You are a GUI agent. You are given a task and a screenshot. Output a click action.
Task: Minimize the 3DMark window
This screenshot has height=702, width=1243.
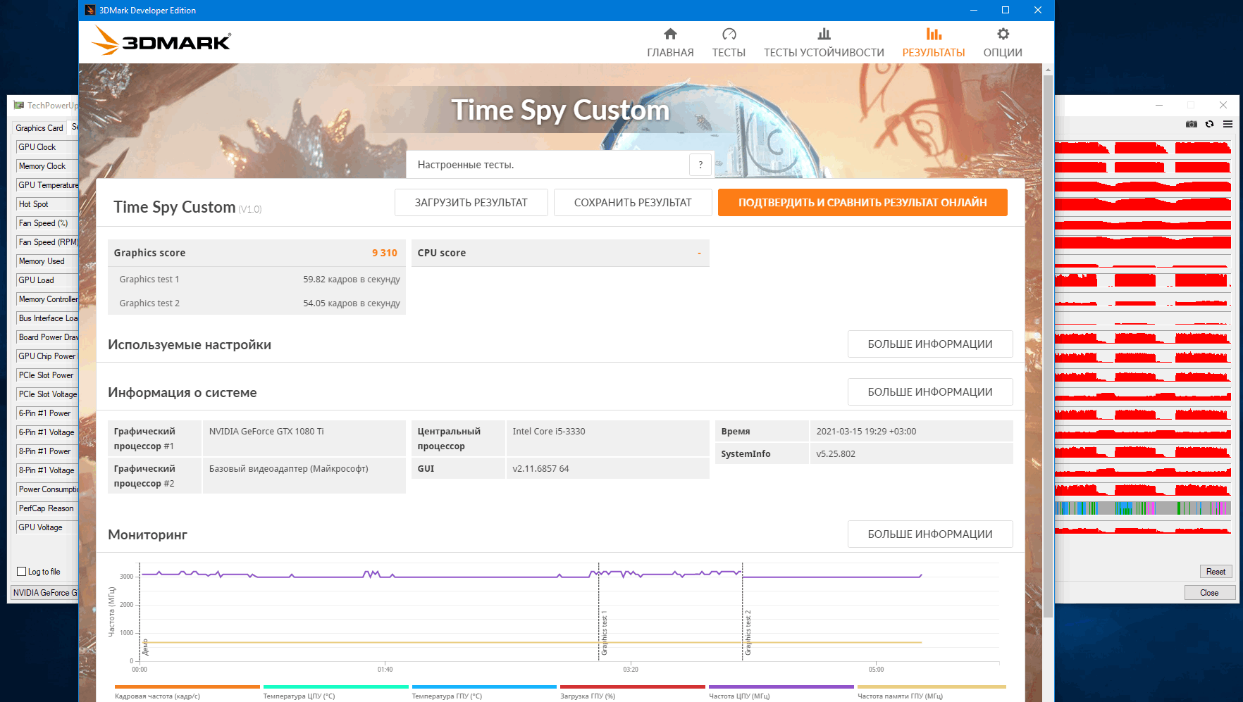(x=974, y=10)
